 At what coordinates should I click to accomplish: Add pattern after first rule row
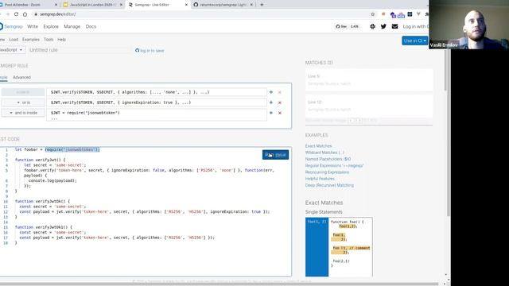tap(271, 92)
